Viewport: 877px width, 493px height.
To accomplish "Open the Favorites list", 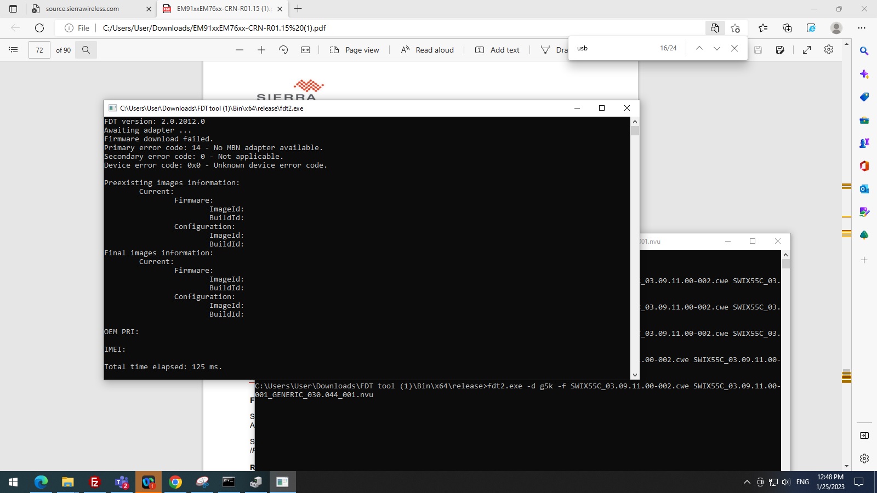I will 763,28.
